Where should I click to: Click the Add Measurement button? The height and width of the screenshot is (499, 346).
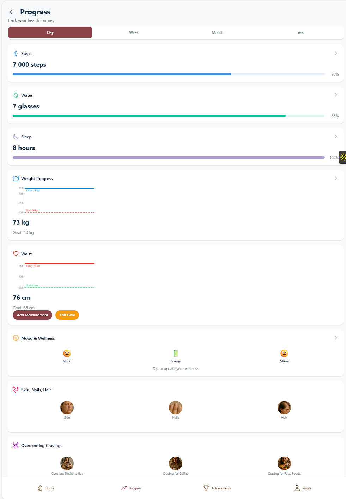(32, 315)
